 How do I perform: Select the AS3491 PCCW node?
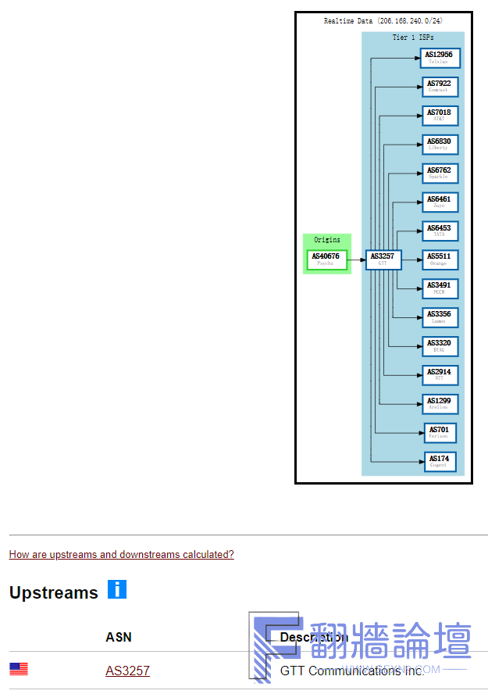point(440,288)
